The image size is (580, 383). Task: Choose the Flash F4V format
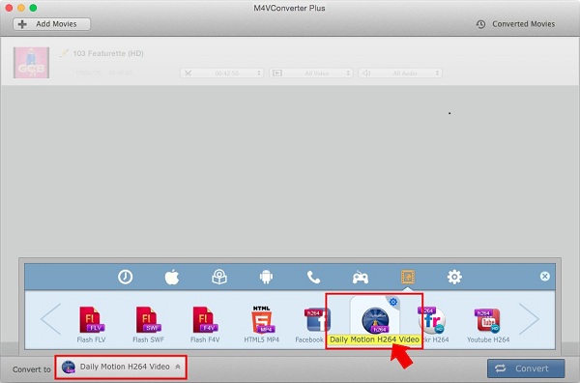(205, 324)
